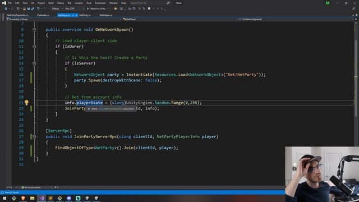Click the save all toolbar icon
The width and height of the screenshot is (359, 202).
click(33, 9)
